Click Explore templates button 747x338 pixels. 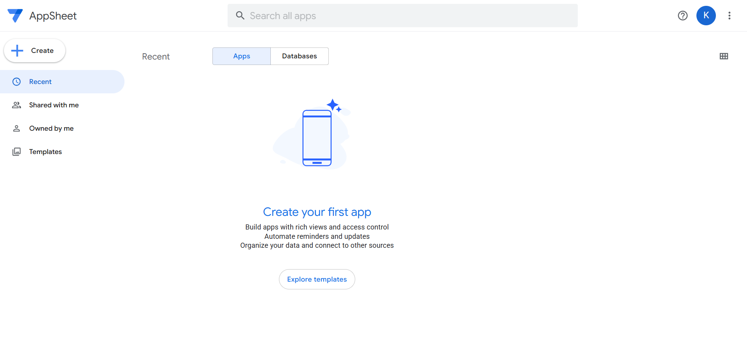pyautogui.click(x=317, y=279)
